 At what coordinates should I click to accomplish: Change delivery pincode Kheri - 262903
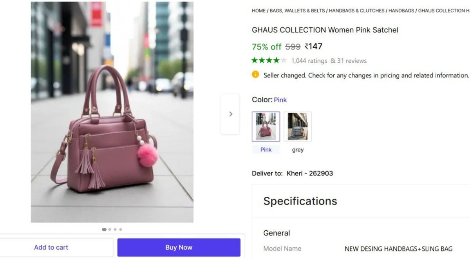coord(309,173)
